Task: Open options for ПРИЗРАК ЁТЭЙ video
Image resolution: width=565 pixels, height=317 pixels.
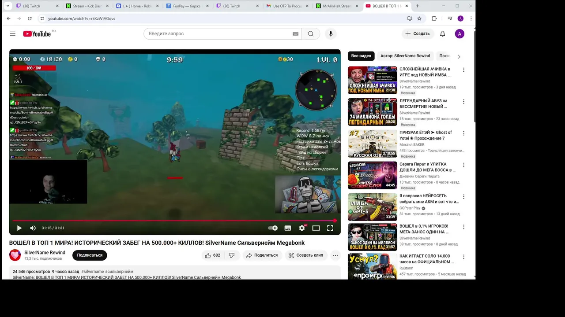Action: pos(463,133)
